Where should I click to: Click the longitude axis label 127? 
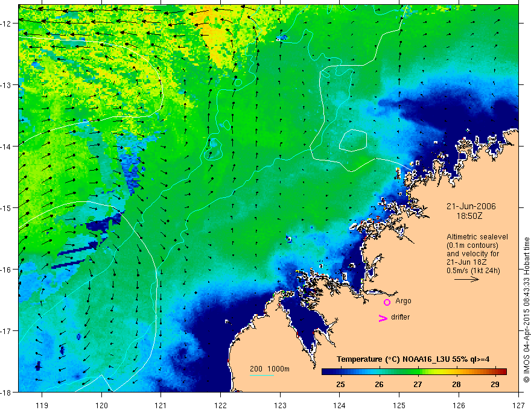[518, 405]
